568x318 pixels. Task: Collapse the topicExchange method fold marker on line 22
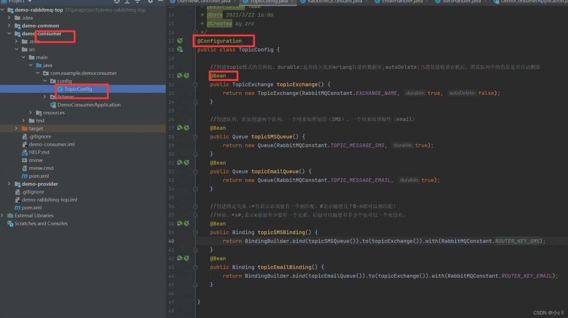tap(195, 84)
